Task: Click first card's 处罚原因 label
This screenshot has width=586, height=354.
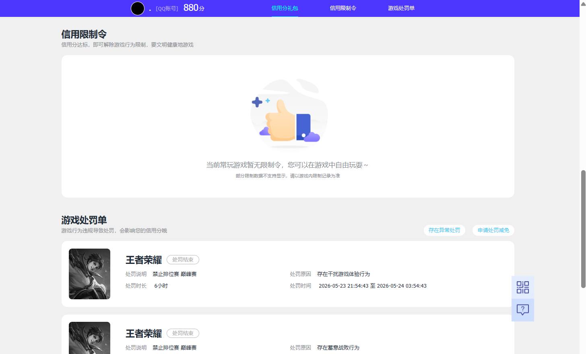Action: pos(301,274)
